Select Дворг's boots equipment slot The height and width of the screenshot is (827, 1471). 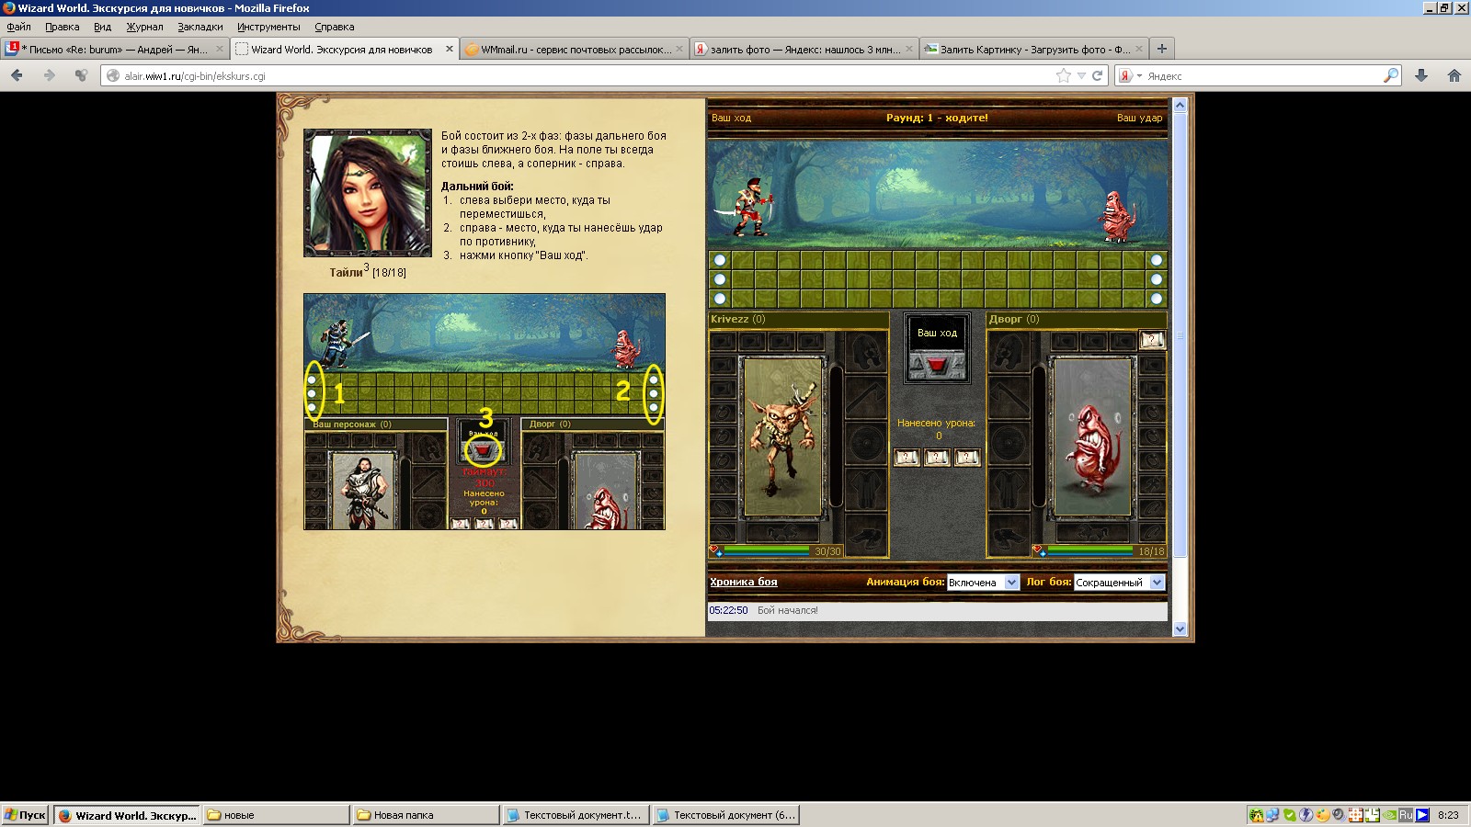(x=1009, y=536)
